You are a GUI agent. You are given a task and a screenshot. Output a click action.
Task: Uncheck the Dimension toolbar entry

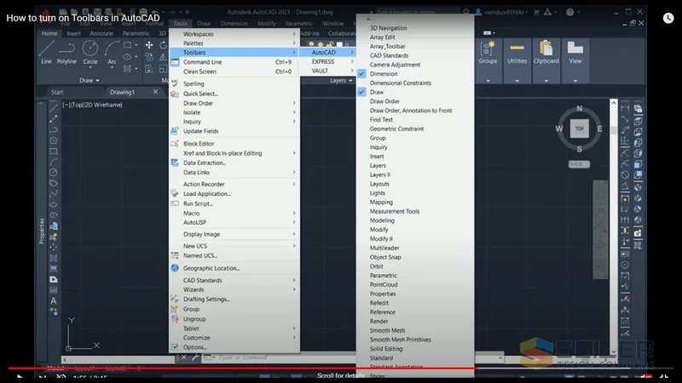(383, 74)
